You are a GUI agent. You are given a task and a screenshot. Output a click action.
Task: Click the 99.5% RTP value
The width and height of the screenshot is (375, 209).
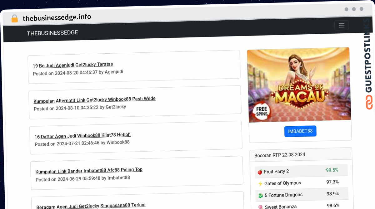(x=332, y=170)
